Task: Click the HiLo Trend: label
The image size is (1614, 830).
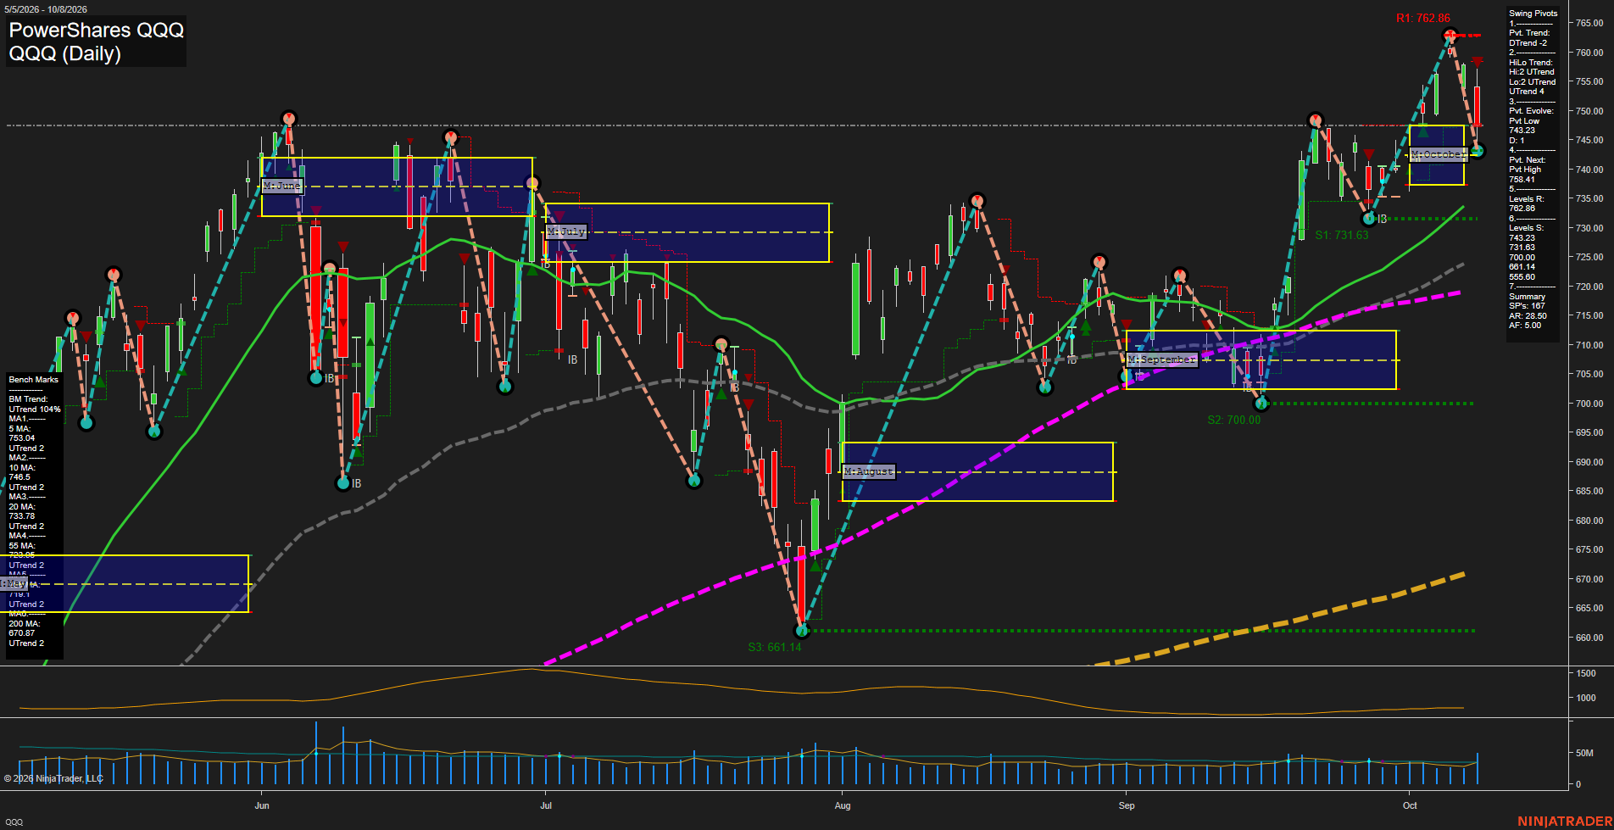Action: [1530, 63]
